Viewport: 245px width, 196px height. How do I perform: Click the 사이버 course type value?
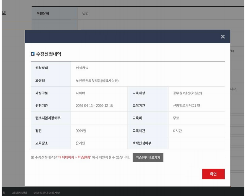click(80, 93)
